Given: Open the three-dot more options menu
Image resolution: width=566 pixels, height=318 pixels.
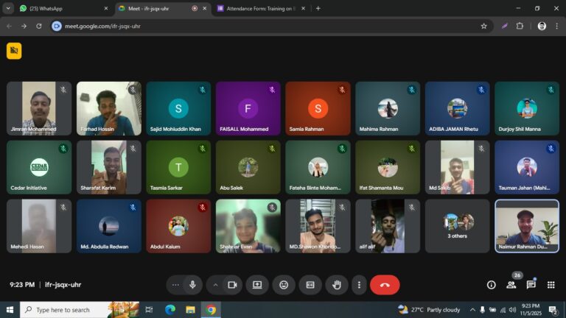Looking at the screenshot, I should pos(359,285).
